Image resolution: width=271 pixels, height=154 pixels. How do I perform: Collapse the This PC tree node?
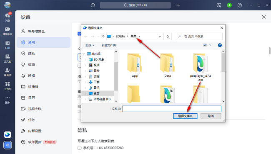[x=84, y=54]
